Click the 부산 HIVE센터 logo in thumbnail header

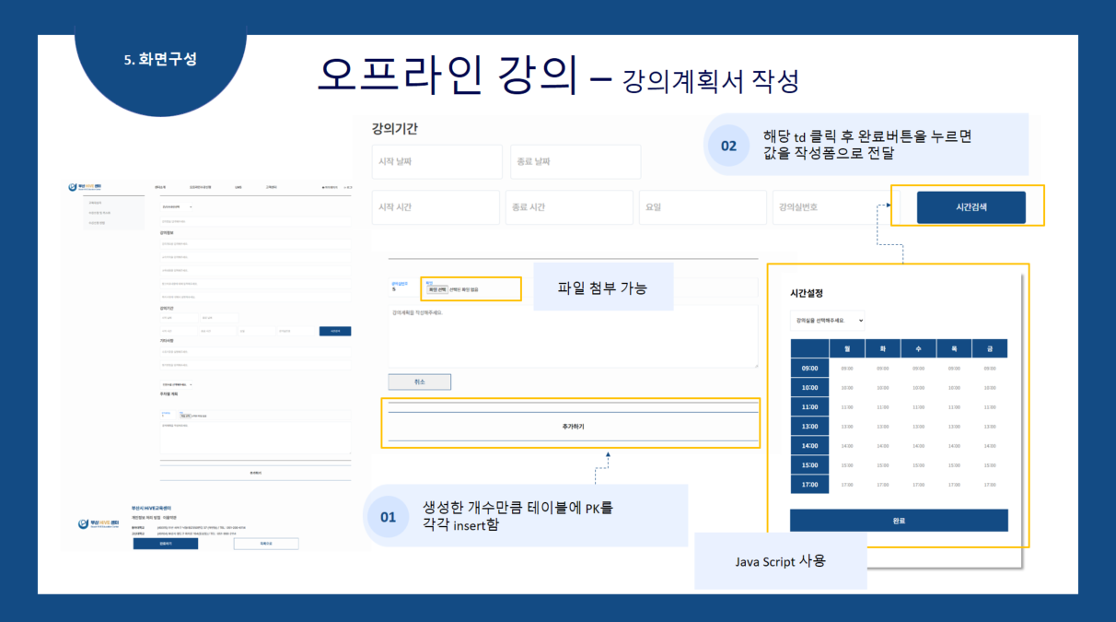(95, 187)
